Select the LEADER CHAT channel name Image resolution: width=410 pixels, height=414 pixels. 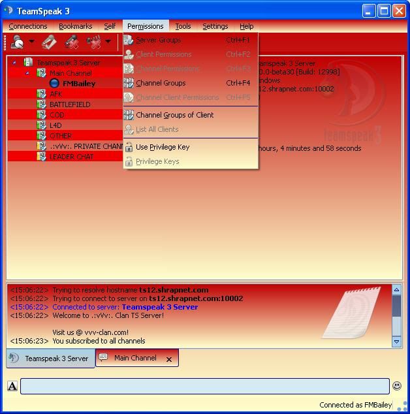click(71, 157)
